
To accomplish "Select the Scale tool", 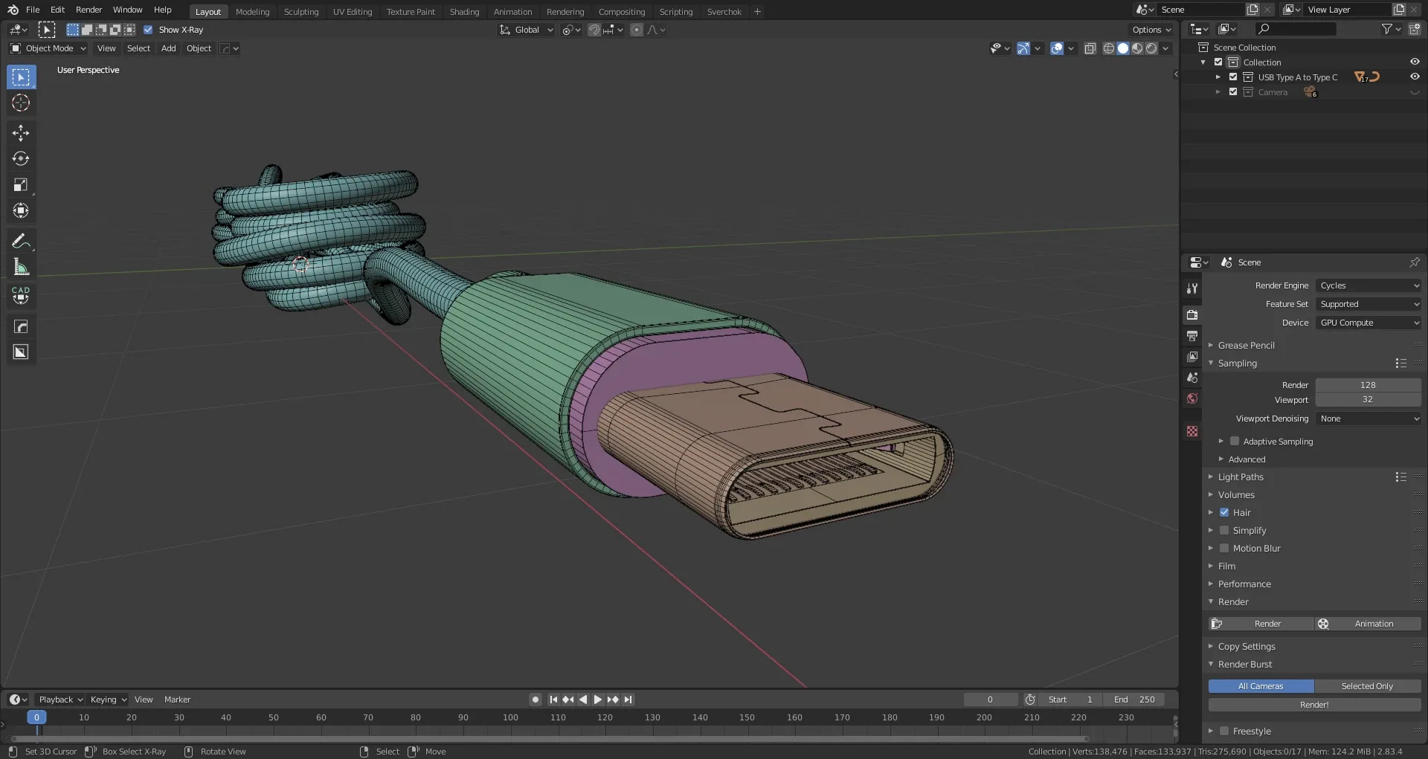I will point(21,185).
